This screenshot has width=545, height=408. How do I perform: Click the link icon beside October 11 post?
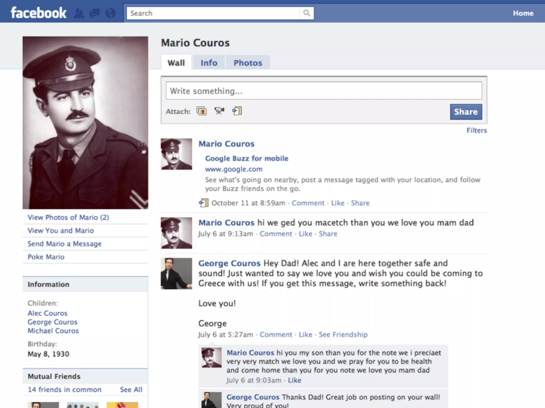pyautogui.click(x=204, y=203)
